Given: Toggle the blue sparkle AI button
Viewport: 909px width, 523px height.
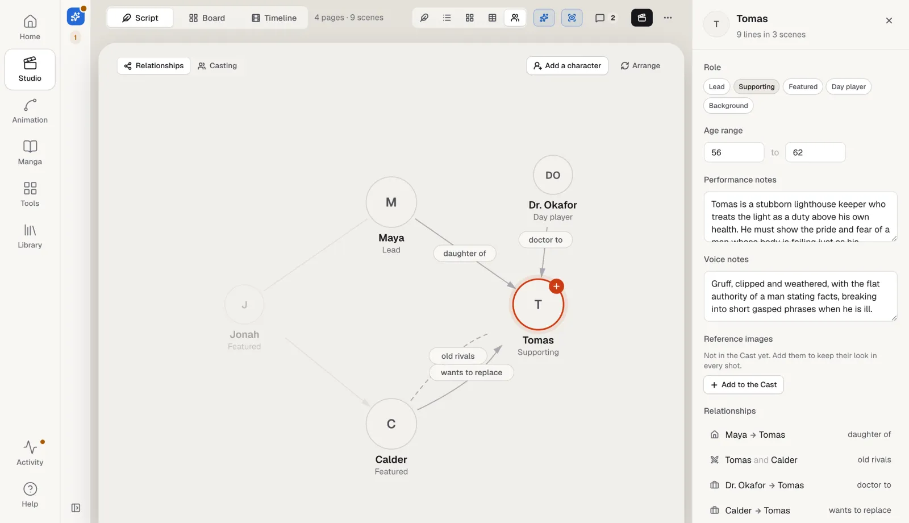Looking at the screenshot, I should [544, 18].
